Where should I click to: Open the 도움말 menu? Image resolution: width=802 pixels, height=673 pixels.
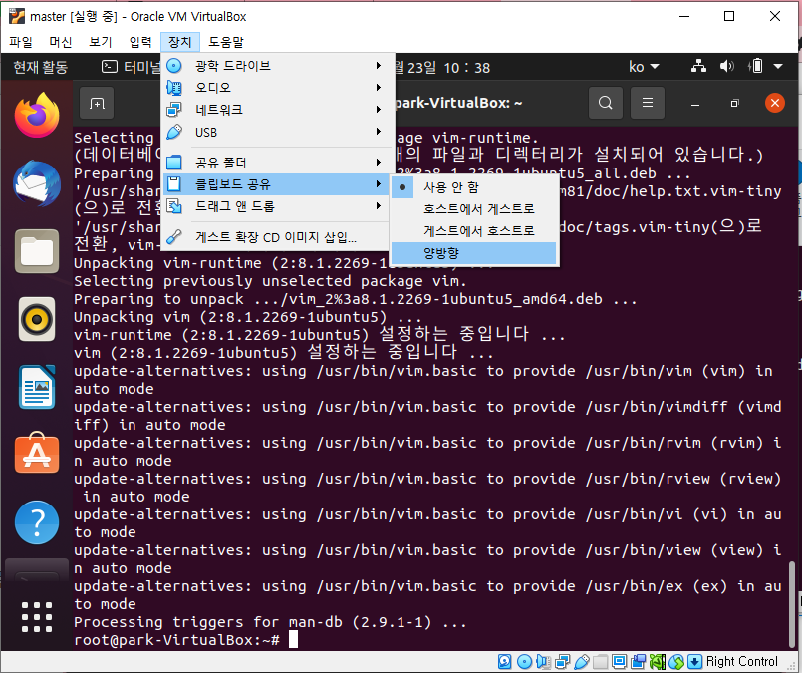pos(225,42)
